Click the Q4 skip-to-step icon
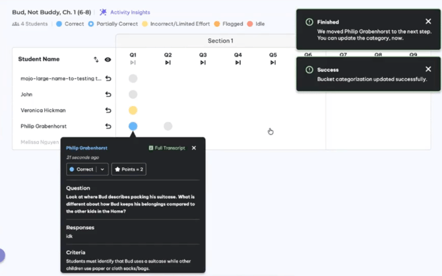Viewport: 442px width, 276px height. 237,63
